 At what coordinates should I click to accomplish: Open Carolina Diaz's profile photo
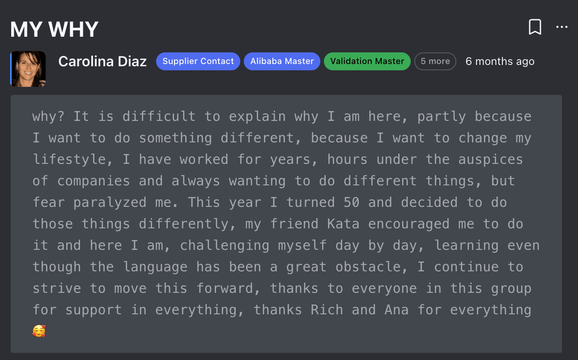(x=28, y=69)
